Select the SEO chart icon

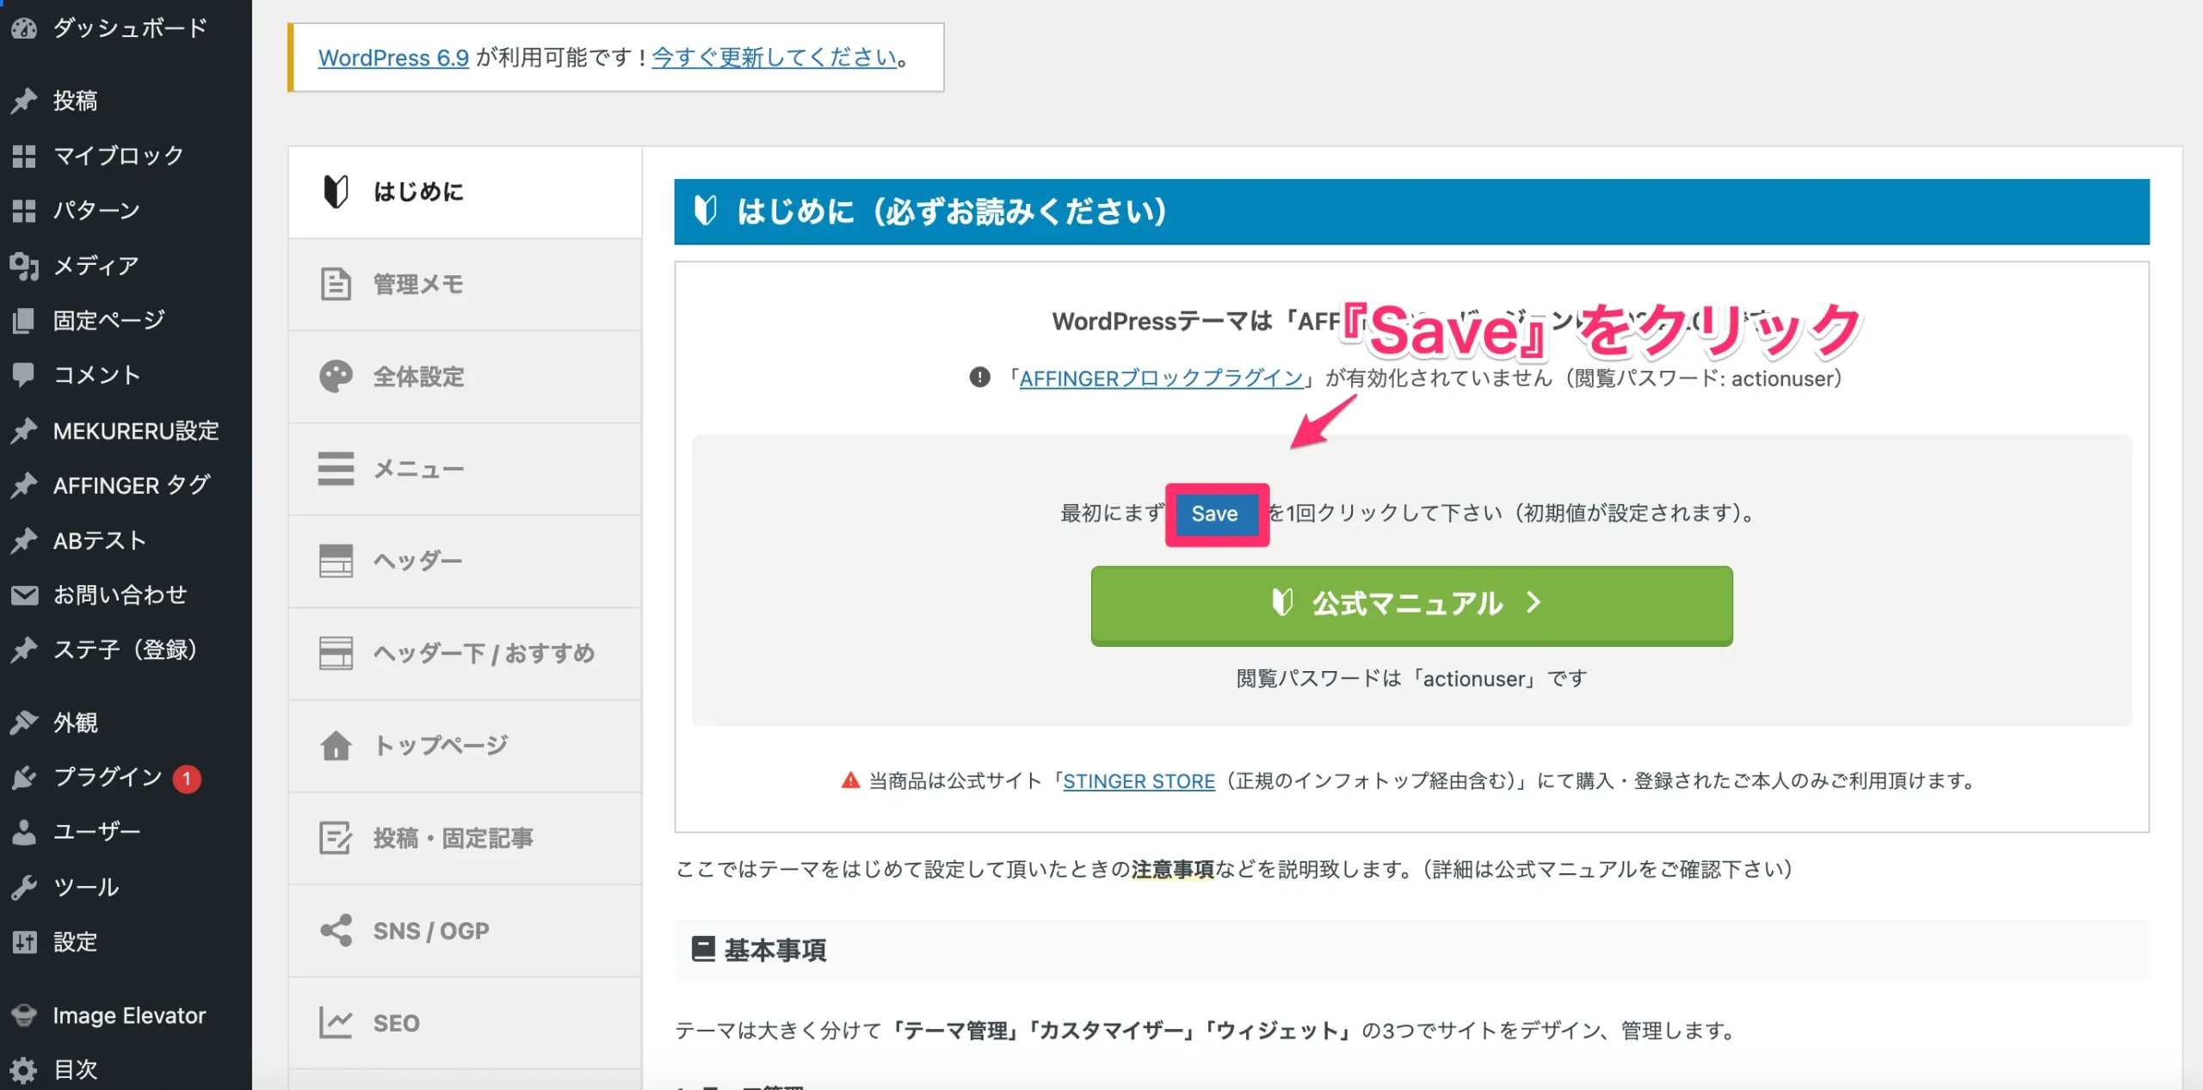[x=336, y=1023]
